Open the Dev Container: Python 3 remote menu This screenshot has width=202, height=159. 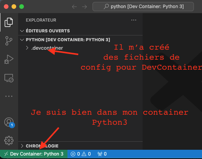34,154
